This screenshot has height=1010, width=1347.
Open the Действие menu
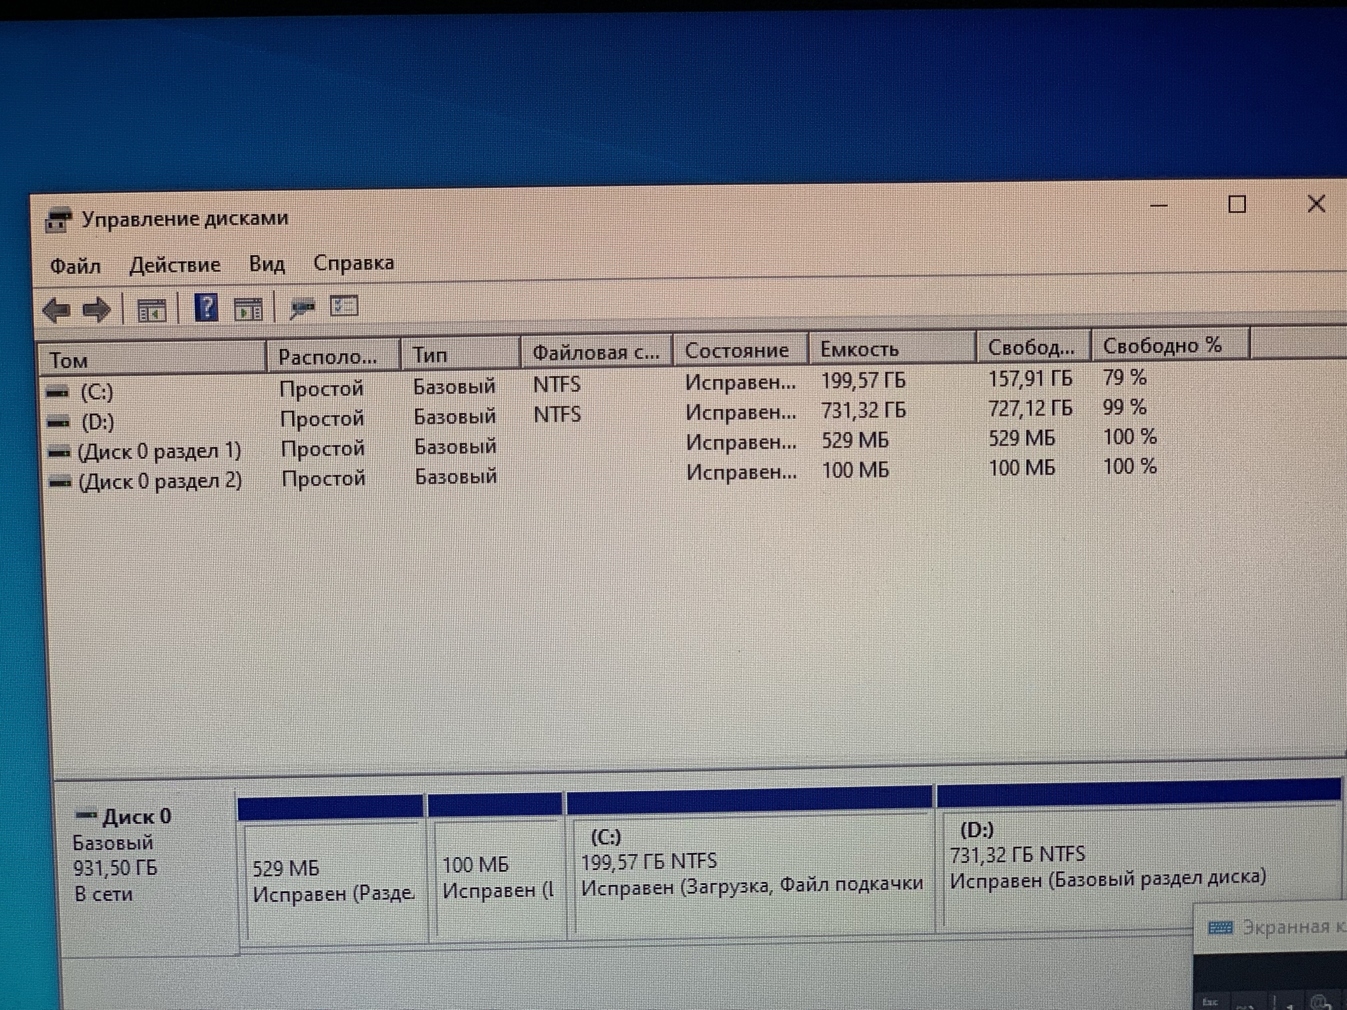pos(174,265)
